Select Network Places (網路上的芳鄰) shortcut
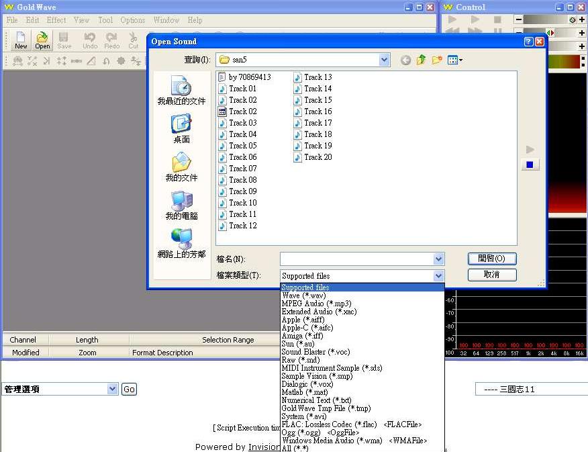Screen dimensions: 588x452 point(181,244)
